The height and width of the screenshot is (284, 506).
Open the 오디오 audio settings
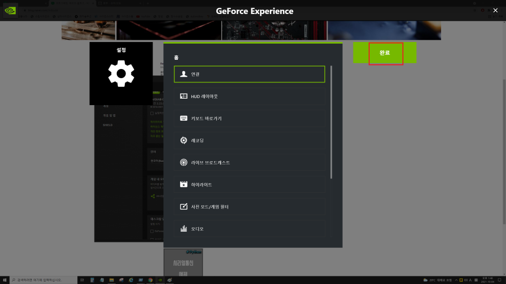(249, 228)
